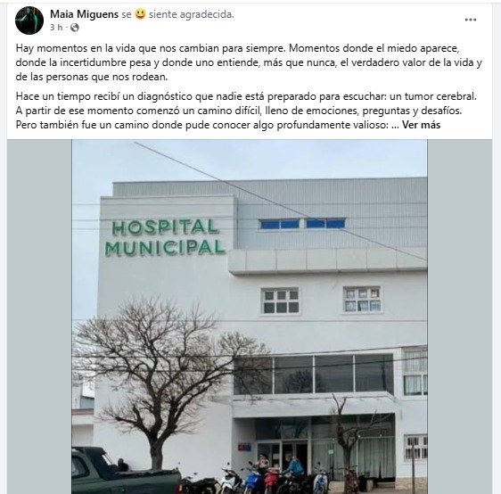Click the 'siente agradecida' feeling text
The height and width of the screenshot is (494, 501).
[191, 14]
